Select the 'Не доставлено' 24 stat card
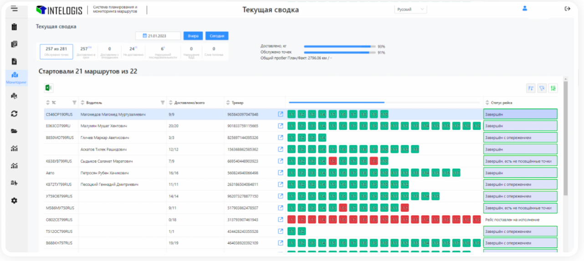The image size is (584, 261). pos(133,51)
